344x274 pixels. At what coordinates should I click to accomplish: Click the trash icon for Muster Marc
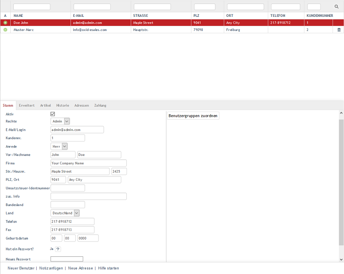pos(339,30)
